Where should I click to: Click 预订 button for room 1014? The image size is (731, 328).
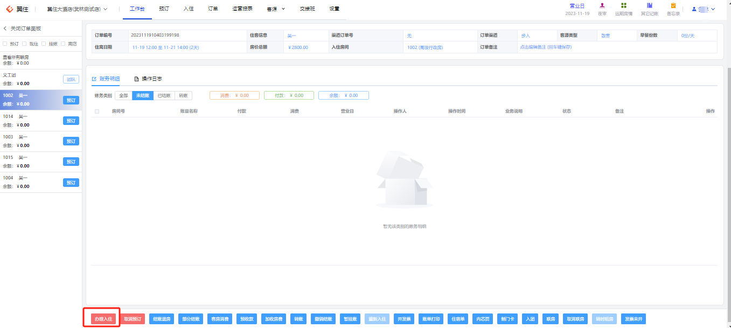(x=71, y=121)
